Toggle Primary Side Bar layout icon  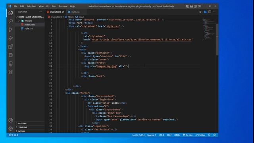coord(188,6)
